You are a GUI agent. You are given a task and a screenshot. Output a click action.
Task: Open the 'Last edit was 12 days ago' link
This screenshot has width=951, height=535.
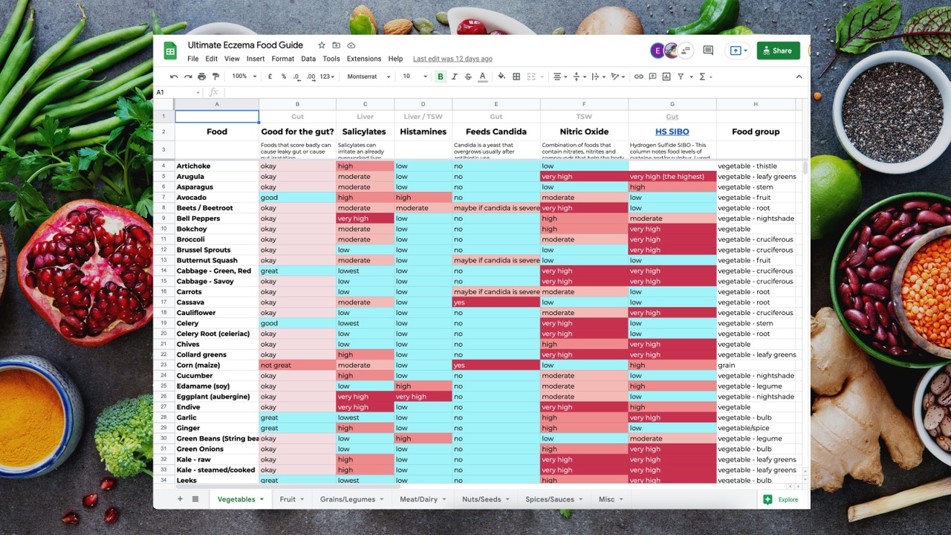pos(452,59)
